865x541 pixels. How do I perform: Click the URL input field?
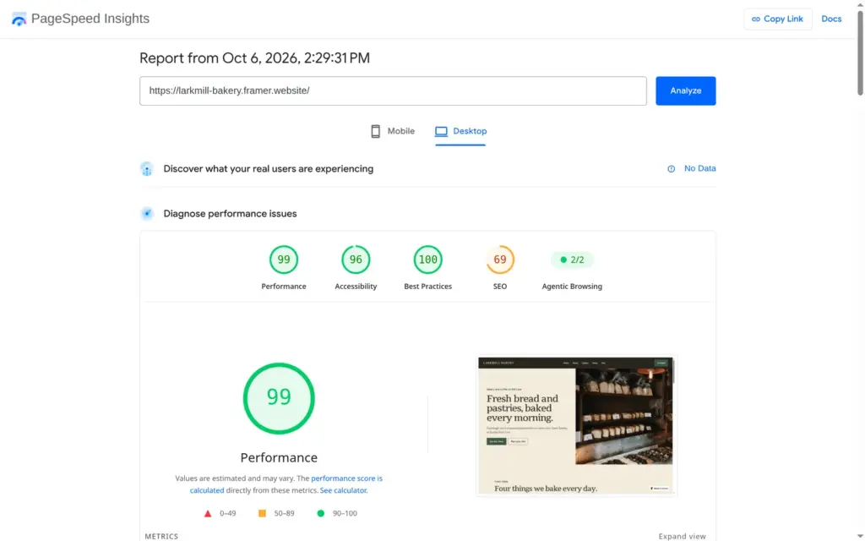(393, 90)
